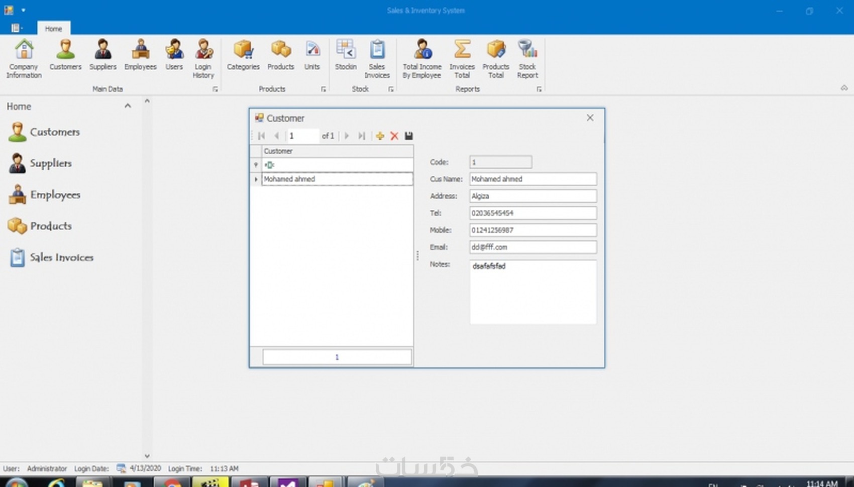This screenshot has width=854, height=487.
Task: Open Company Information from the ribbon
Action: tap(24, 59)
